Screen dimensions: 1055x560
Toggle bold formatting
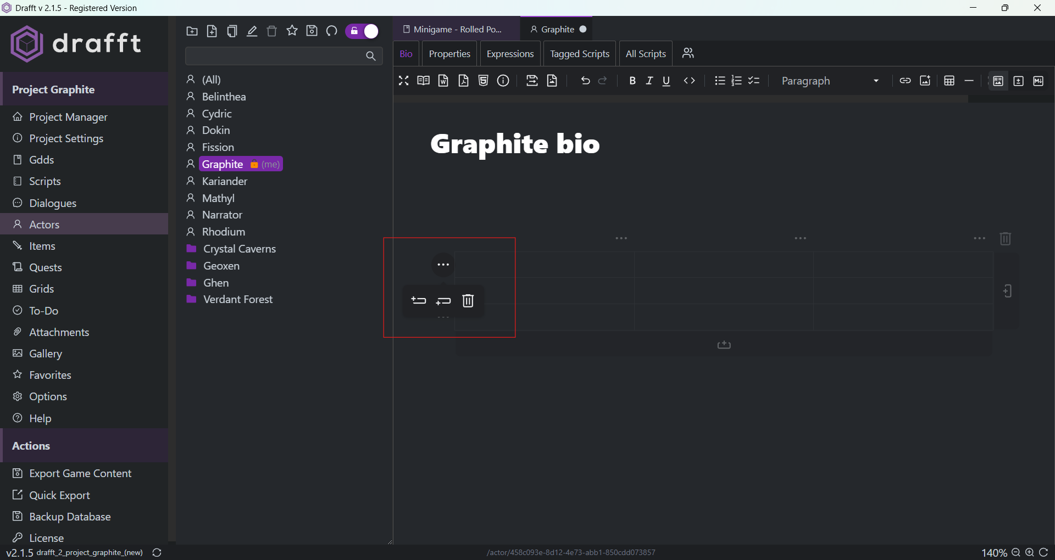pos(632,81)
